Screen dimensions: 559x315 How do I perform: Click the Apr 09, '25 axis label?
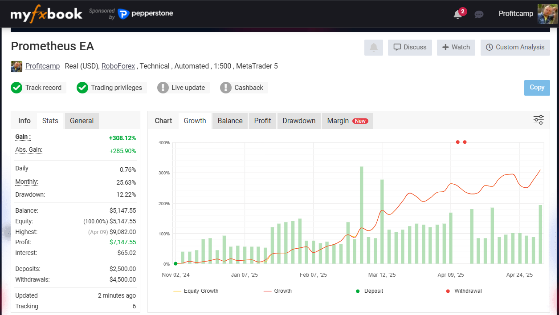(x=451, y=275)
